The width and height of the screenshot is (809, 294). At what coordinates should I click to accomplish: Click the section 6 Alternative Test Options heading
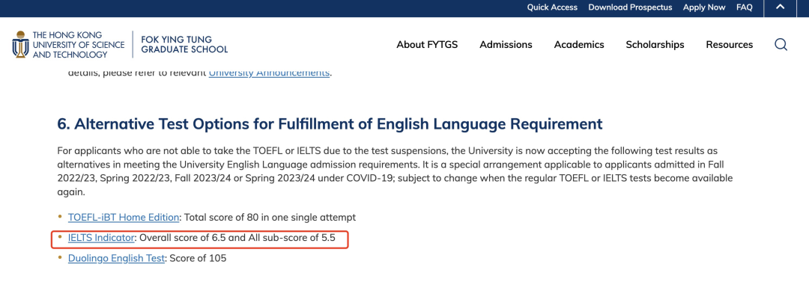point(330,124)
